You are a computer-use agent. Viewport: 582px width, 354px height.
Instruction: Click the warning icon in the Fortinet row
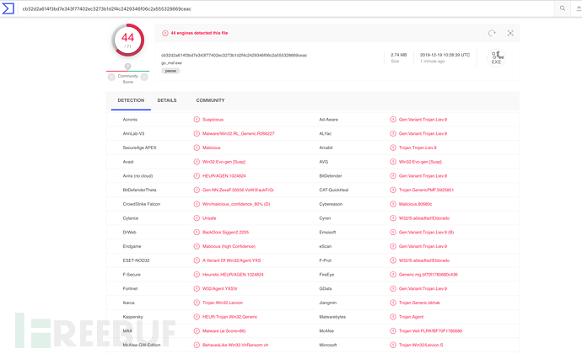click(x=197, y=289)
